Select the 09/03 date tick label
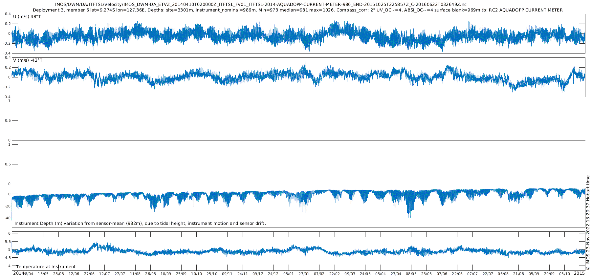Image resolution: width=591 pixels, height=279 pixels. pyautogui.click(x=350, y=274)
